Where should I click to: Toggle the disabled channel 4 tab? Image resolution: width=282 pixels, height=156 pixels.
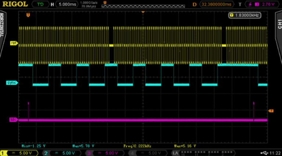(x=132, y=153)
